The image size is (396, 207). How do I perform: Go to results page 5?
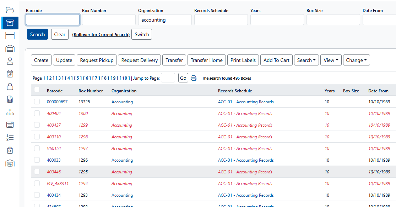click(x=78, y=78)
